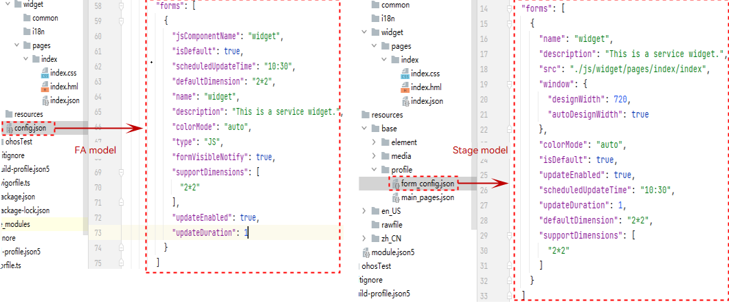Collapse the pages folder in Stage model tree
The width and height of the screenshot is (729, 306).
374,47
